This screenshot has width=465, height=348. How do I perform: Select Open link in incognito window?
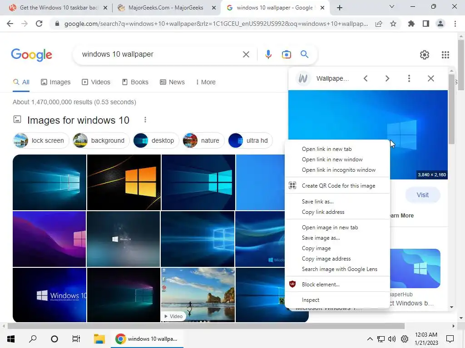[337, 170]
